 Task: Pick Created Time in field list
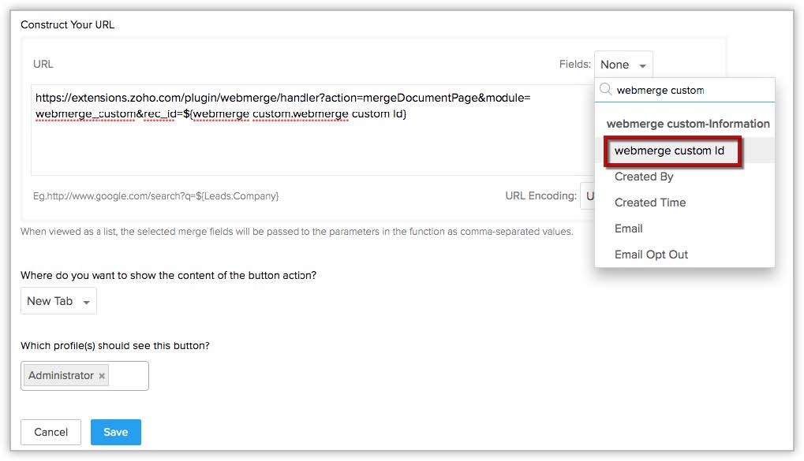point(650,203)
